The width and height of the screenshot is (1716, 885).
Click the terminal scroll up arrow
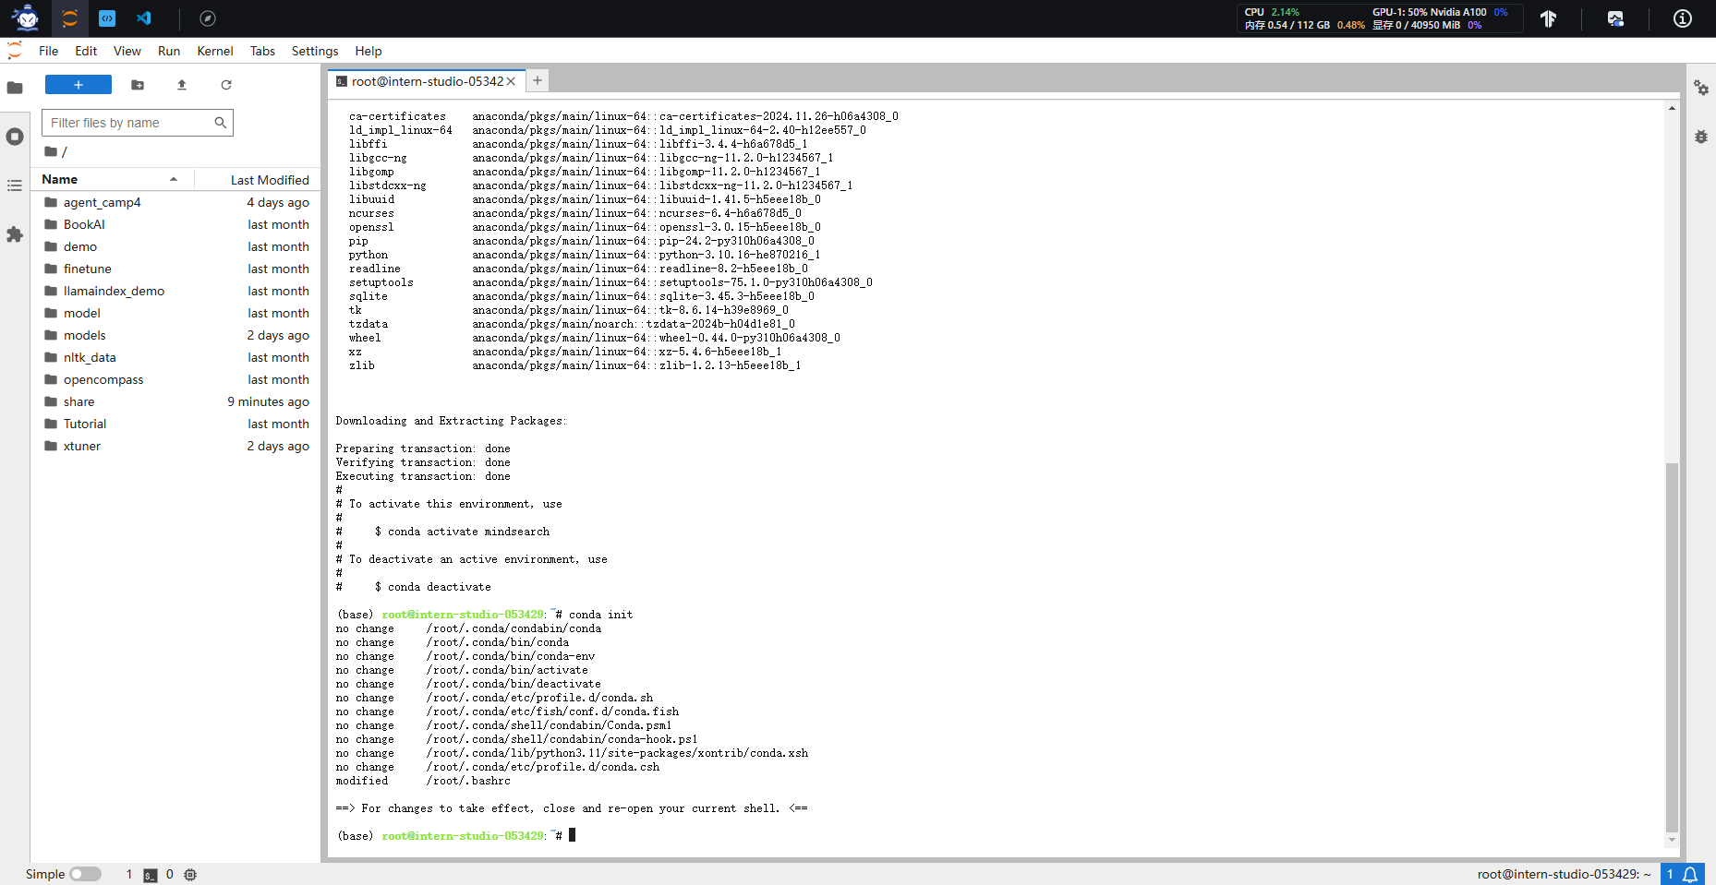tap(1672, 108)
